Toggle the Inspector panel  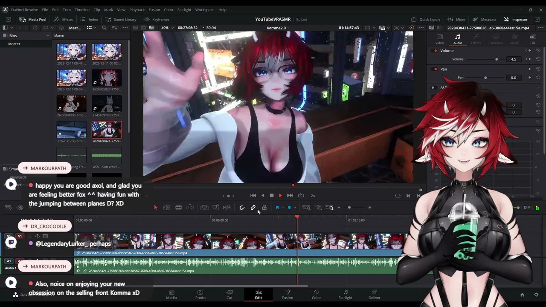[x=516, y=19]
